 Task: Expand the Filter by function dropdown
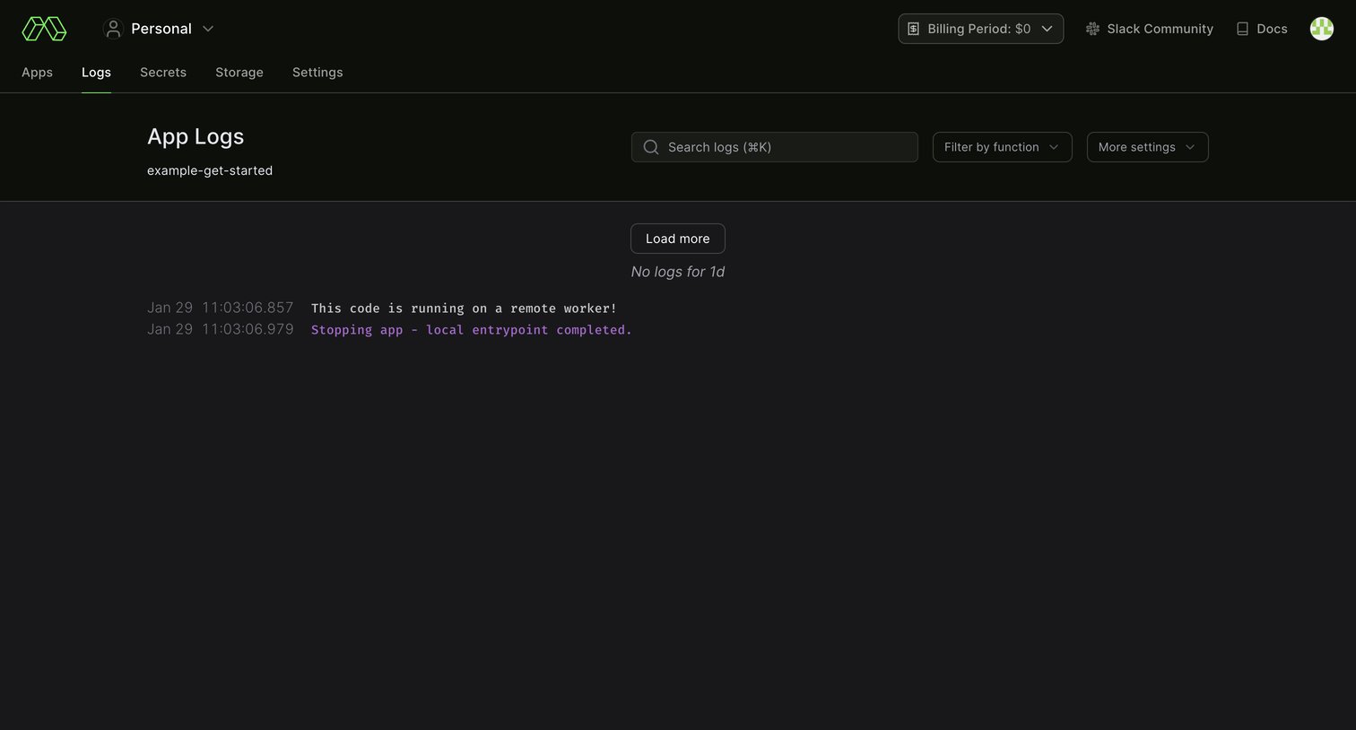pyautogui.click(x=1003, y=147)
